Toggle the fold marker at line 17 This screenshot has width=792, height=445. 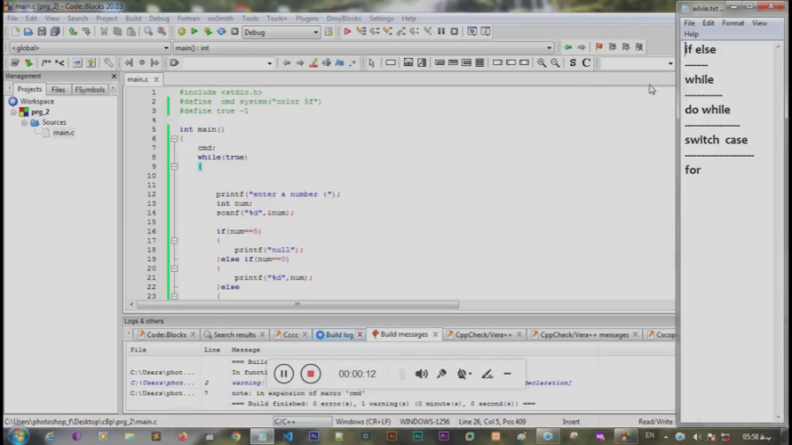coord(174,240)
